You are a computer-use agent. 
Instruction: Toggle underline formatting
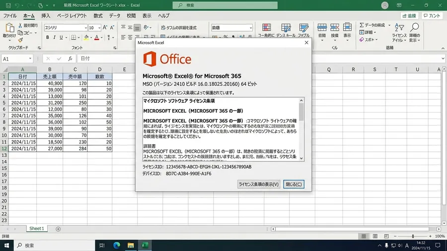[61, 37]
